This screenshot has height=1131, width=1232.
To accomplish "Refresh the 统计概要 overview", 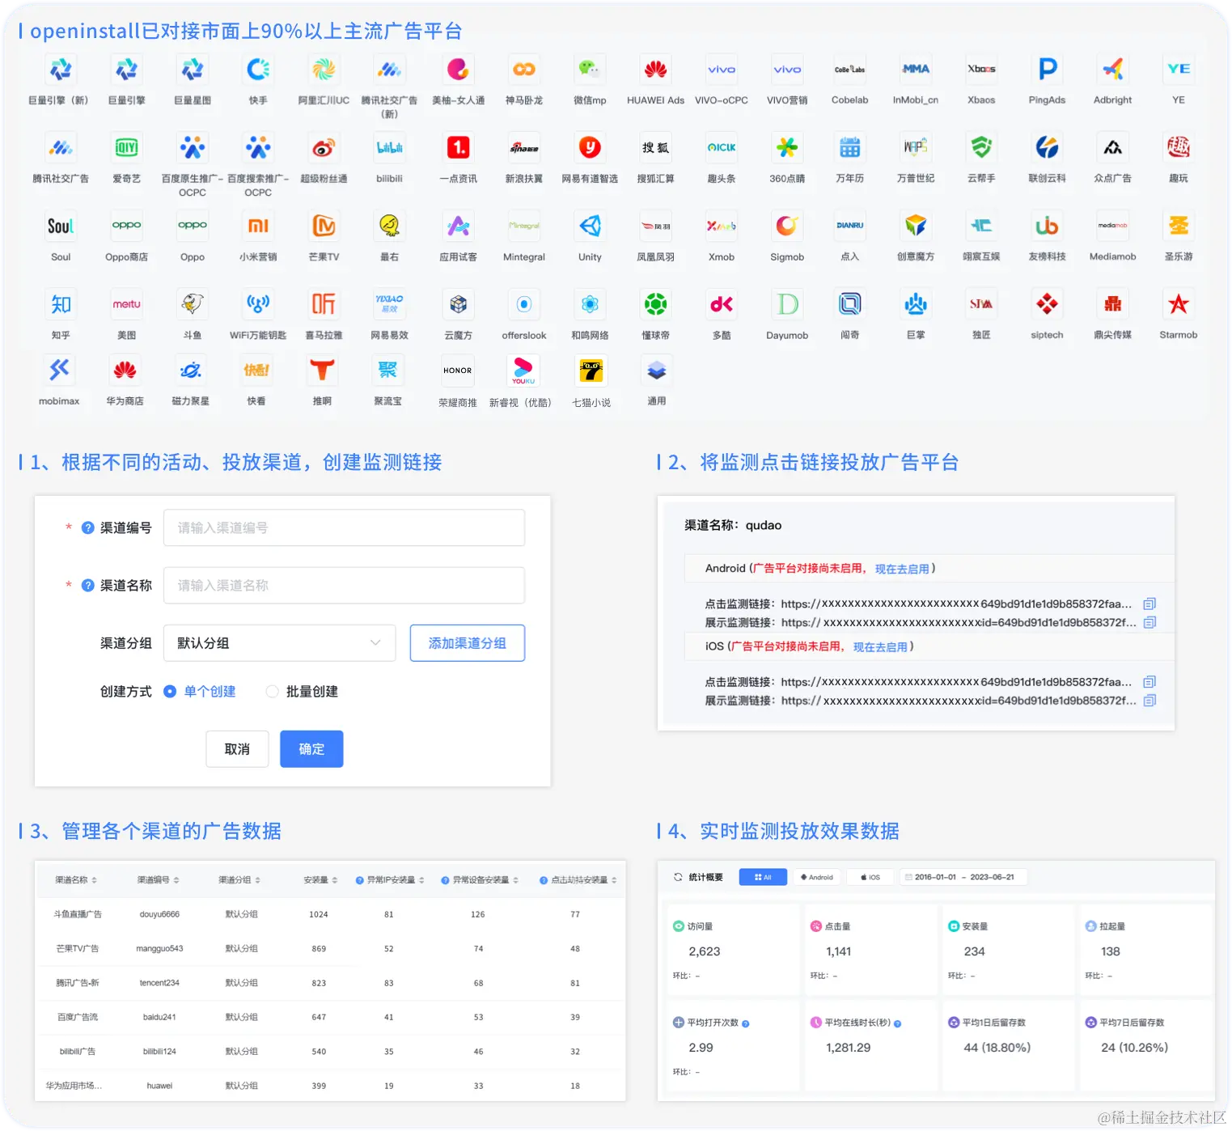I will coord(678,877).
